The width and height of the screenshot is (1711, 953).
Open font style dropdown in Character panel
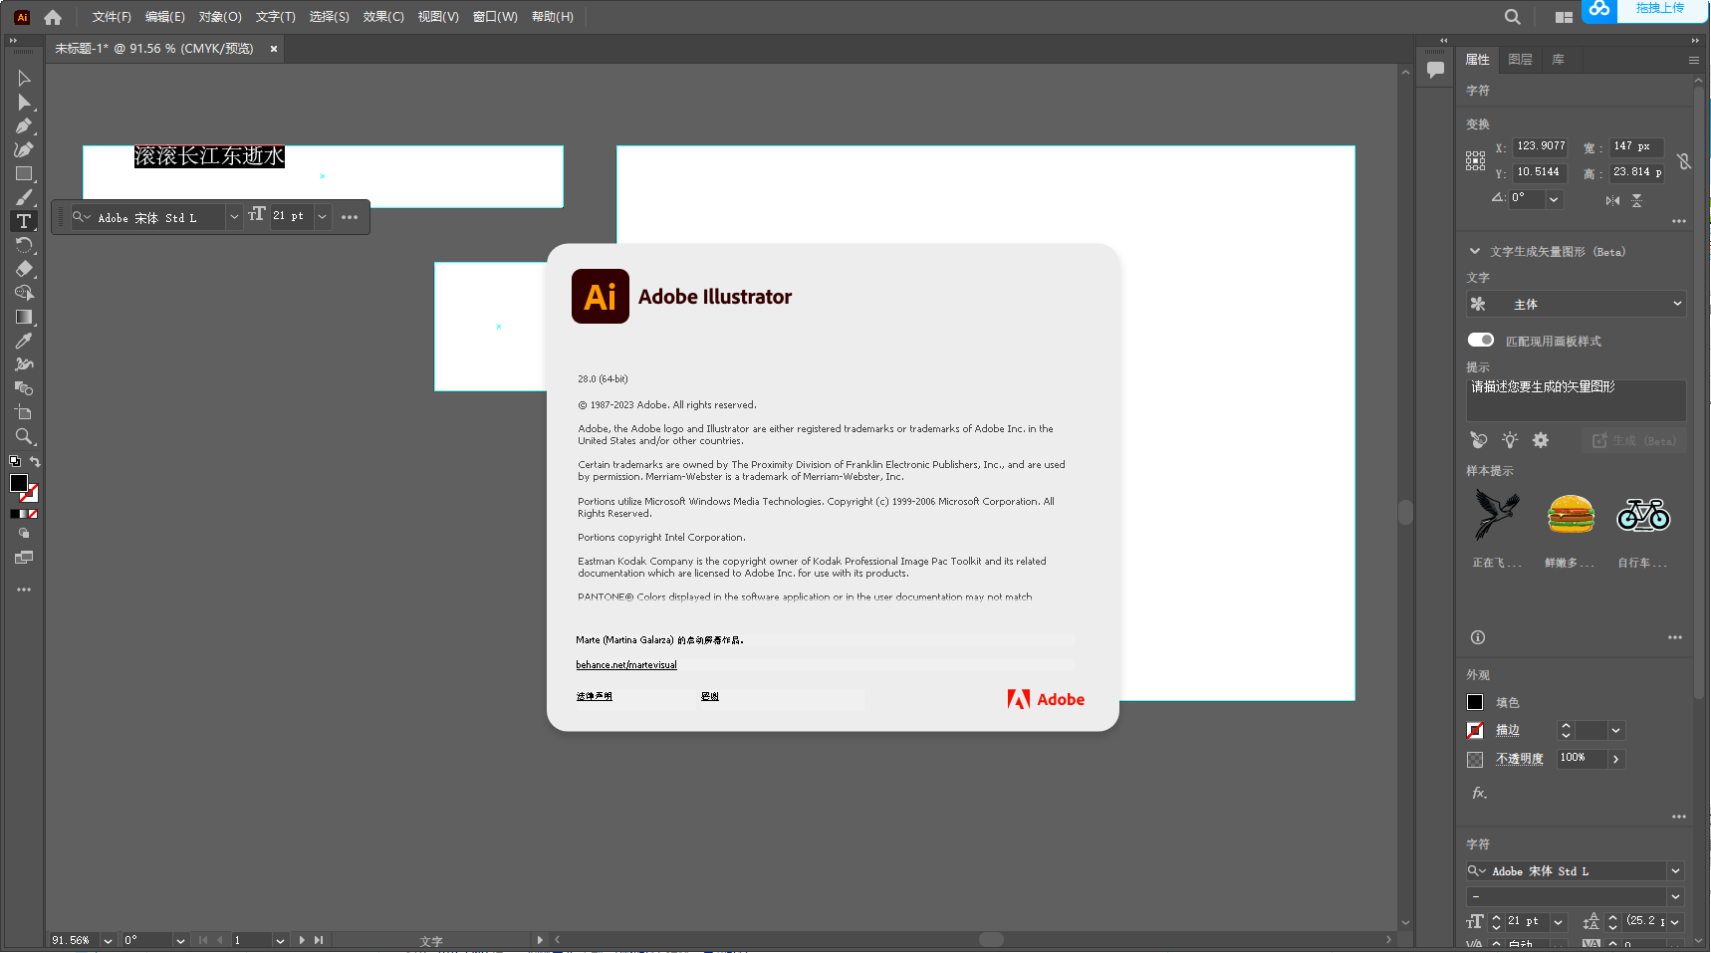point(1676,896)
